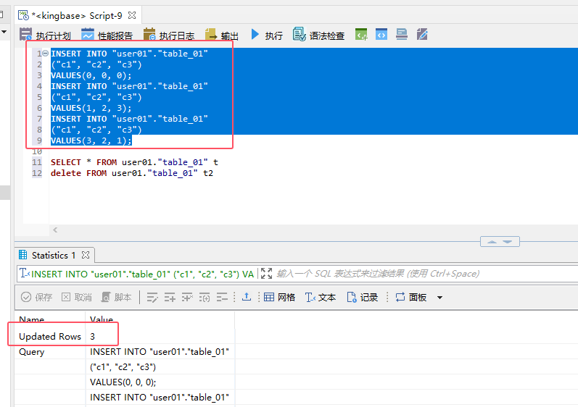Click the expand filter panel icon
Image resolution: width=578 pixels, height=407 pixels.
coord(266,274)
